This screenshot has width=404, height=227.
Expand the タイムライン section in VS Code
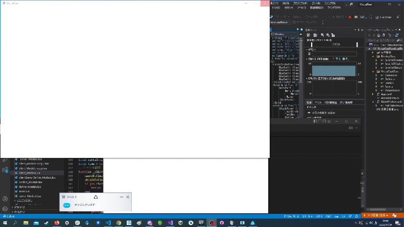[19, 212]
